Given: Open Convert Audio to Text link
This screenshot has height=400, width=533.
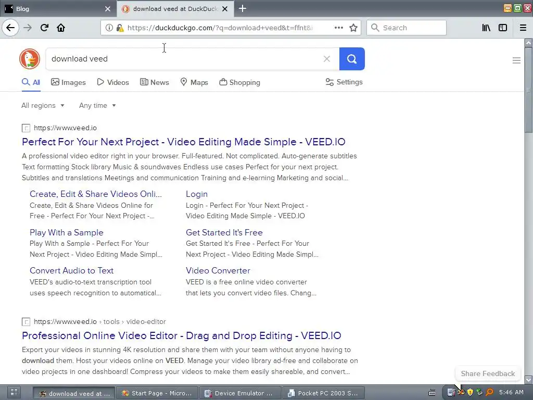Looking at the screenshot, I should (71, 270).
